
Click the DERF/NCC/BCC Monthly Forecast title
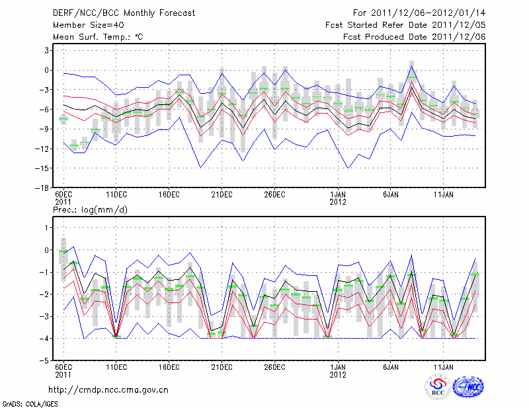[x=122, y=14]
